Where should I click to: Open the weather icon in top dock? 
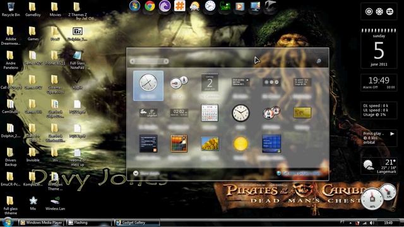(195, 6)
